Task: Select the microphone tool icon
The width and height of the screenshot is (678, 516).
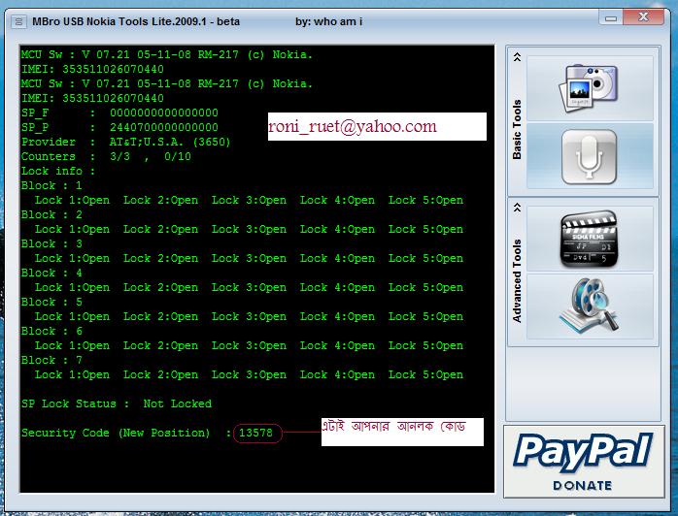Action: (589, 157)
